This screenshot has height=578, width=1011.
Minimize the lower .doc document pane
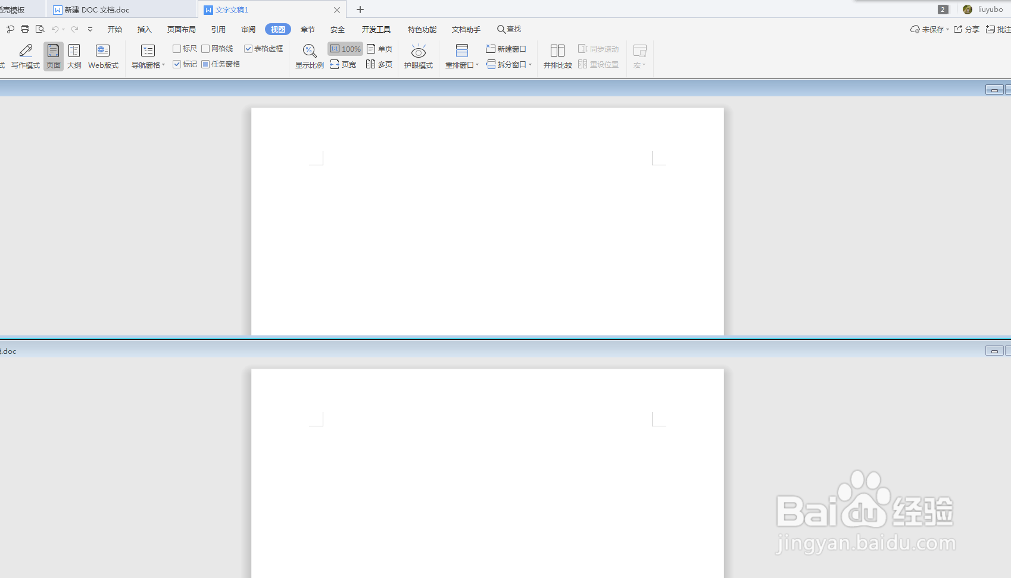[x=994, y=351]
